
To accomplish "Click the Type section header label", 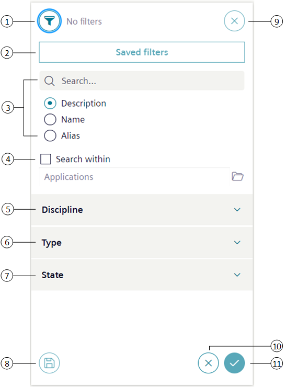I will point(52,243).
